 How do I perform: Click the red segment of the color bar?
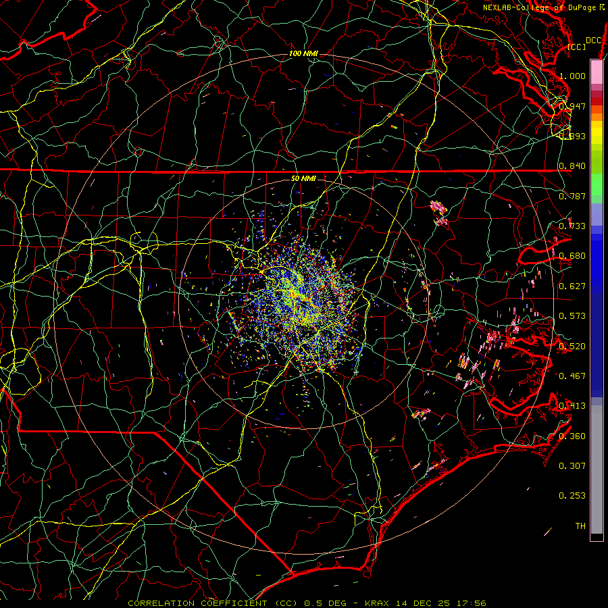point(597,101)
